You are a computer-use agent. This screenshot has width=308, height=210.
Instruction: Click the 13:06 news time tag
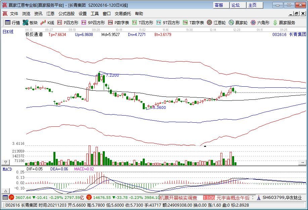(209, 198)
